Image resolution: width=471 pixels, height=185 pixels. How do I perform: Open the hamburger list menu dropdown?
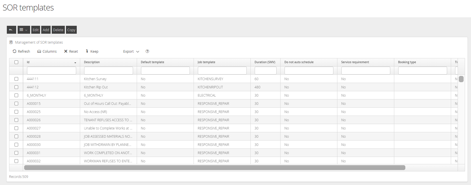24,30
